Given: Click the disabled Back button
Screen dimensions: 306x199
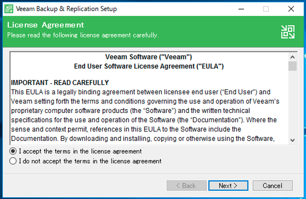Looking at the screenshot, I should [186, 185].
